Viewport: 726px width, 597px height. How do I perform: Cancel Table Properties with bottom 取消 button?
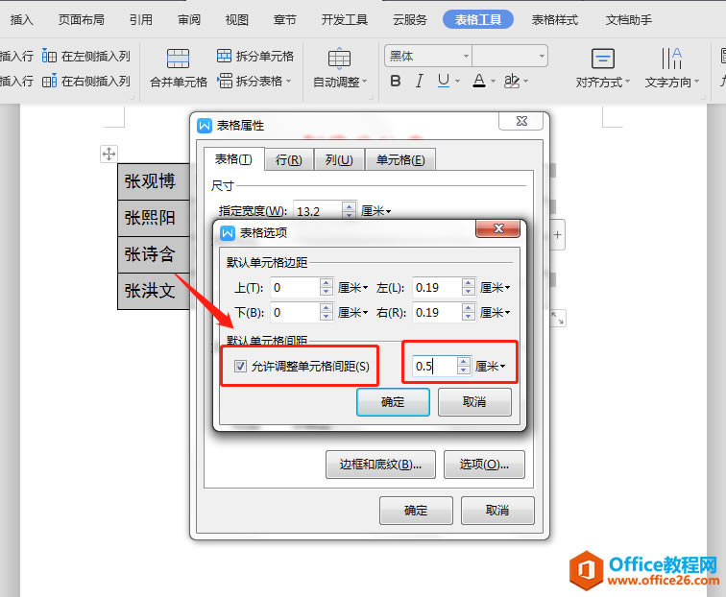[497, 511]
